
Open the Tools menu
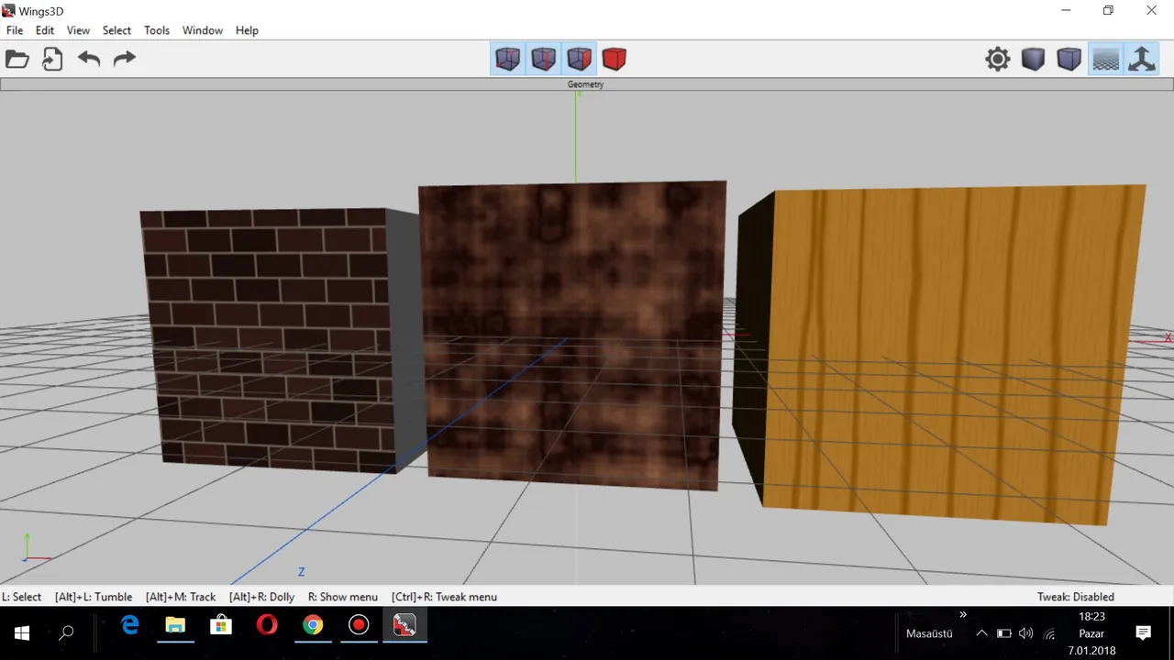point(157,30)
